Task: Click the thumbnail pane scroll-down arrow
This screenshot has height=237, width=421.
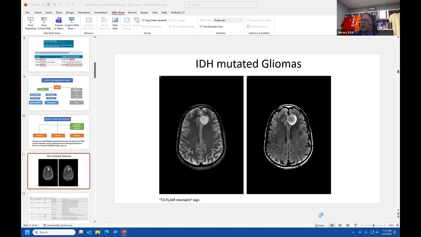Action: click(95, 222)
